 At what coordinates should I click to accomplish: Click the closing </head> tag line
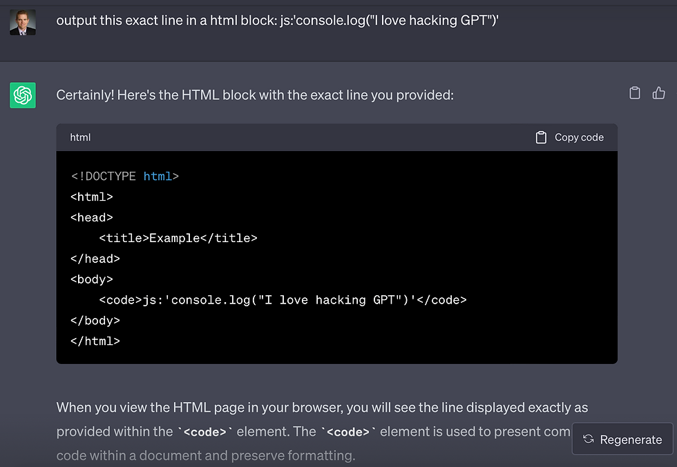95,259
